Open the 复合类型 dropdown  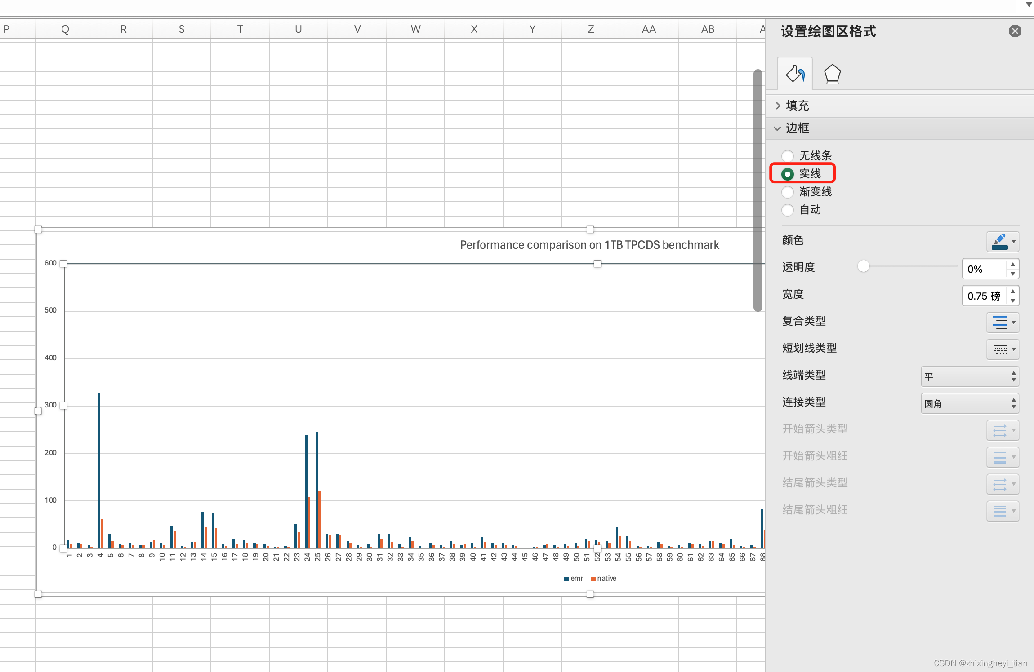tap(1003, 323)
